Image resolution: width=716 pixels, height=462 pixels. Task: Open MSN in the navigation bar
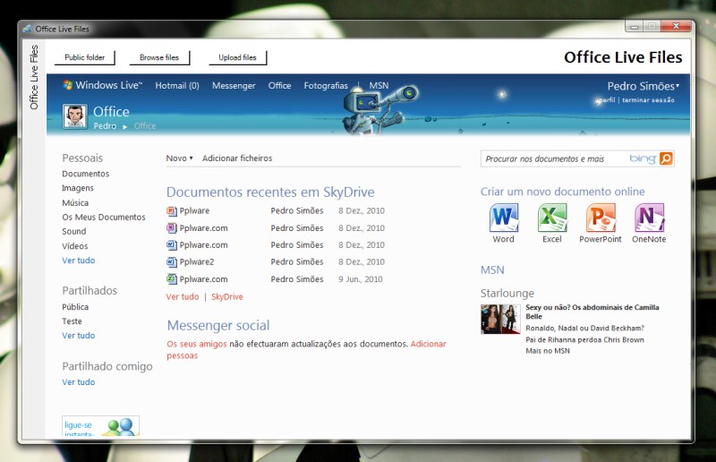click(379, 85)
